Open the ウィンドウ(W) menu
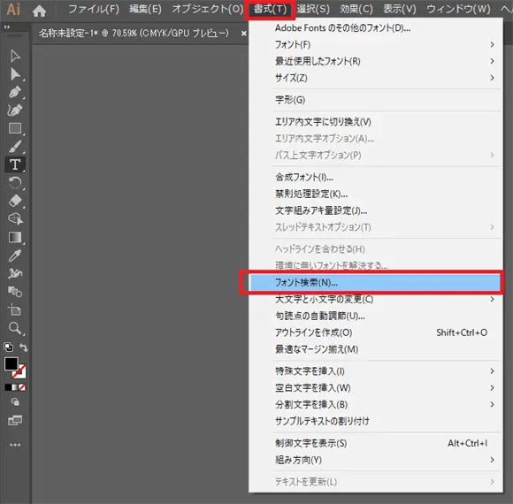 coord(458,9)
